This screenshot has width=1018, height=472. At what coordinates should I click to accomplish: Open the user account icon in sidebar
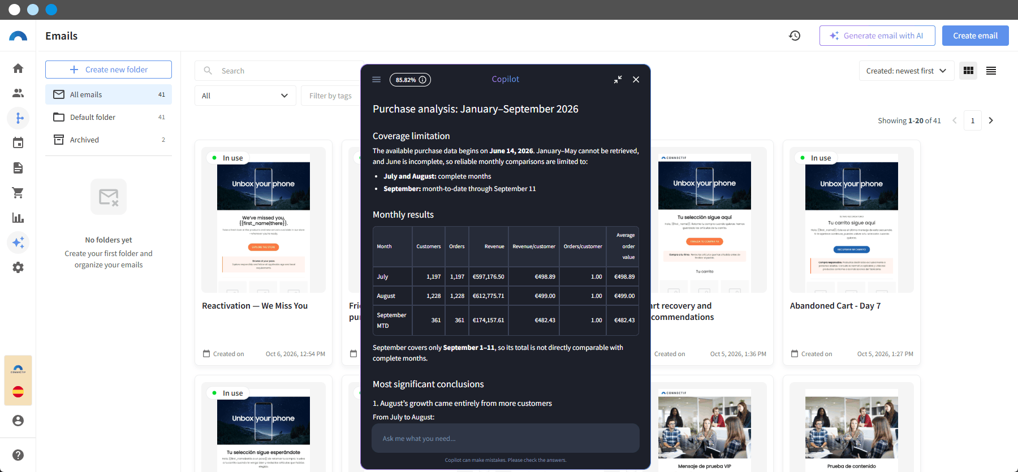18,421
